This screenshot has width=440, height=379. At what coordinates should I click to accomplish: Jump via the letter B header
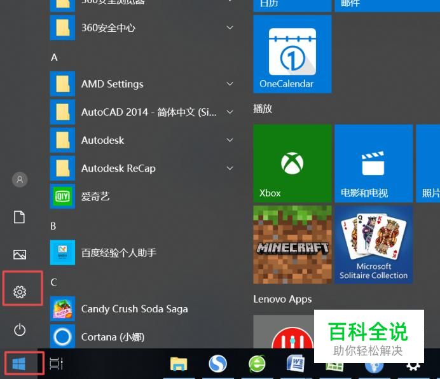click(53, 226)
